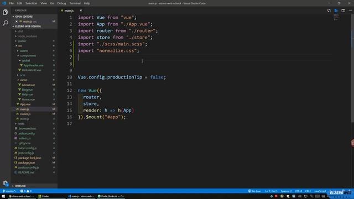Collapse the components folder
This screenshot has width=354, height=199.
pos(28,55)
